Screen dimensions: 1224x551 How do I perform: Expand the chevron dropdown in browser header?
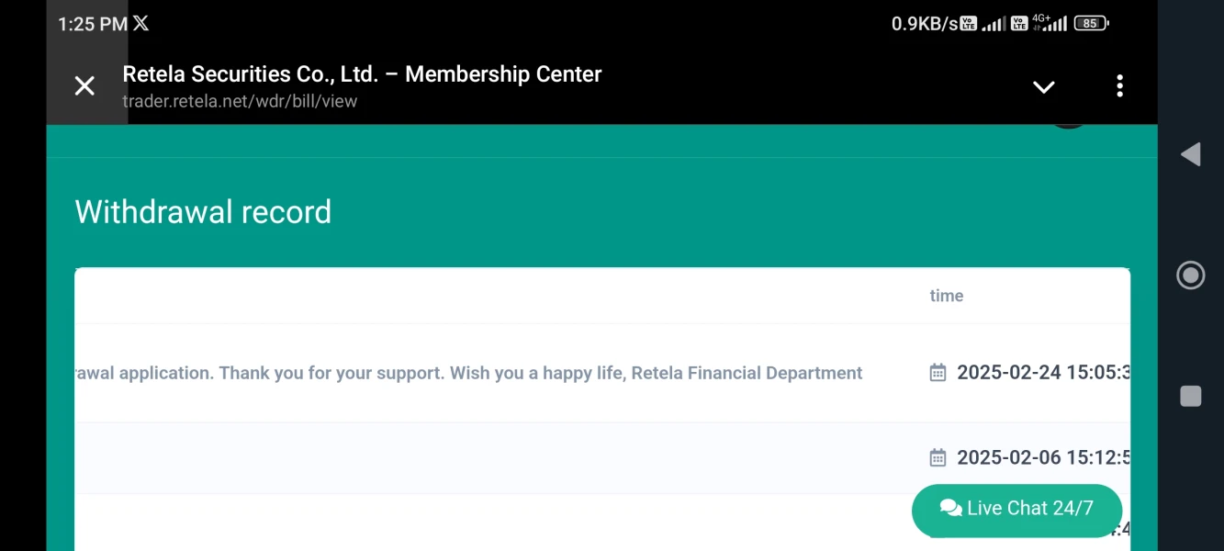point(1043,87)
